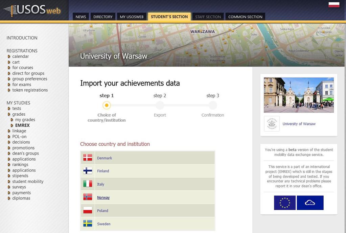This screenshot has width=346, height=233.
Task: Switch to MY USOSWEB tab
Action: pos(132,17)
